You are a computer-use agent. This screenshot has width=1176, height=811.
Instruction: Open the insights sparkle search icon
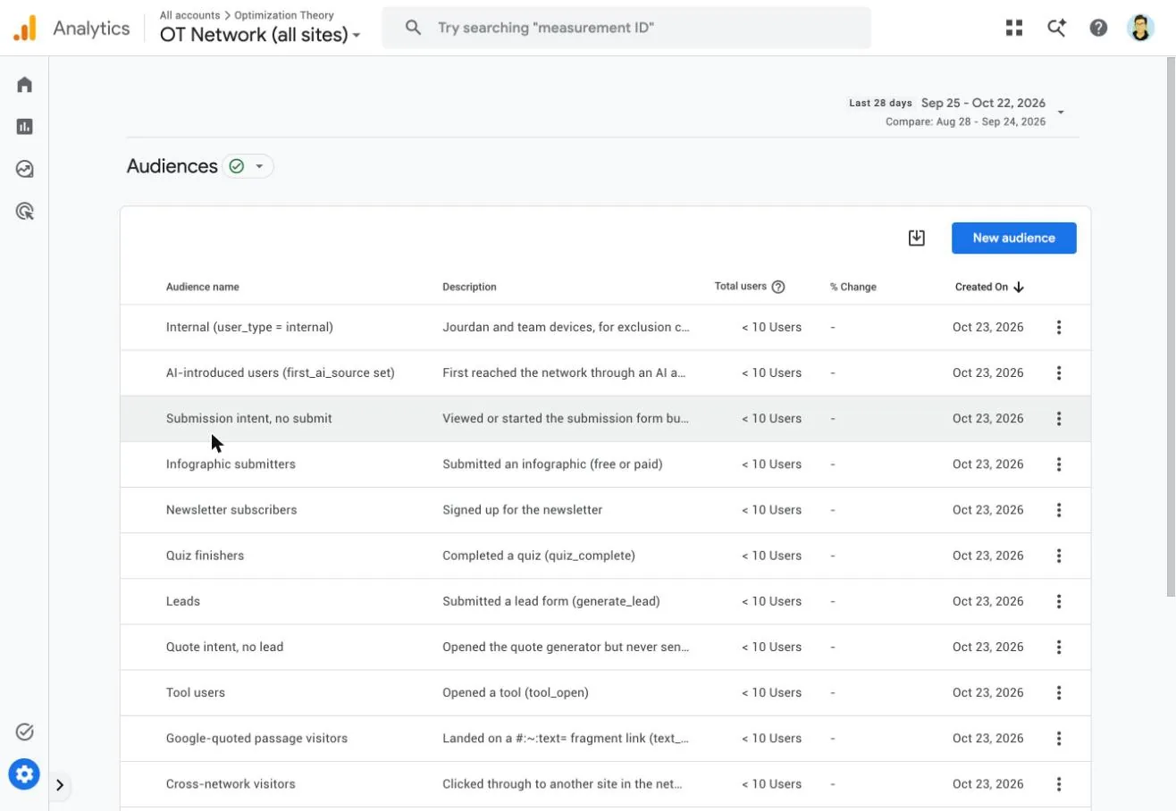pos(1056,28)
